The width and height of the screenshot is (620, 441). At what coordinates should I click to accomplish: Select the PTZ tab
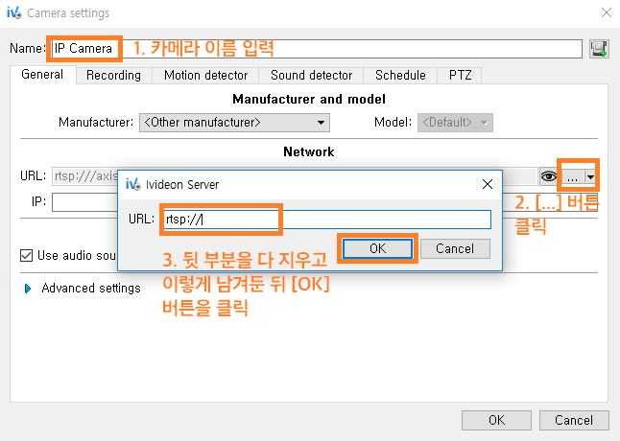(460, 75)
